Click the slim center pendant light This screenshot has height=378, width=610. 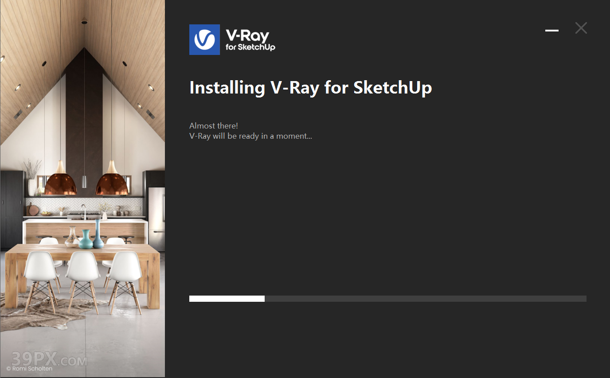pos(84,181)
